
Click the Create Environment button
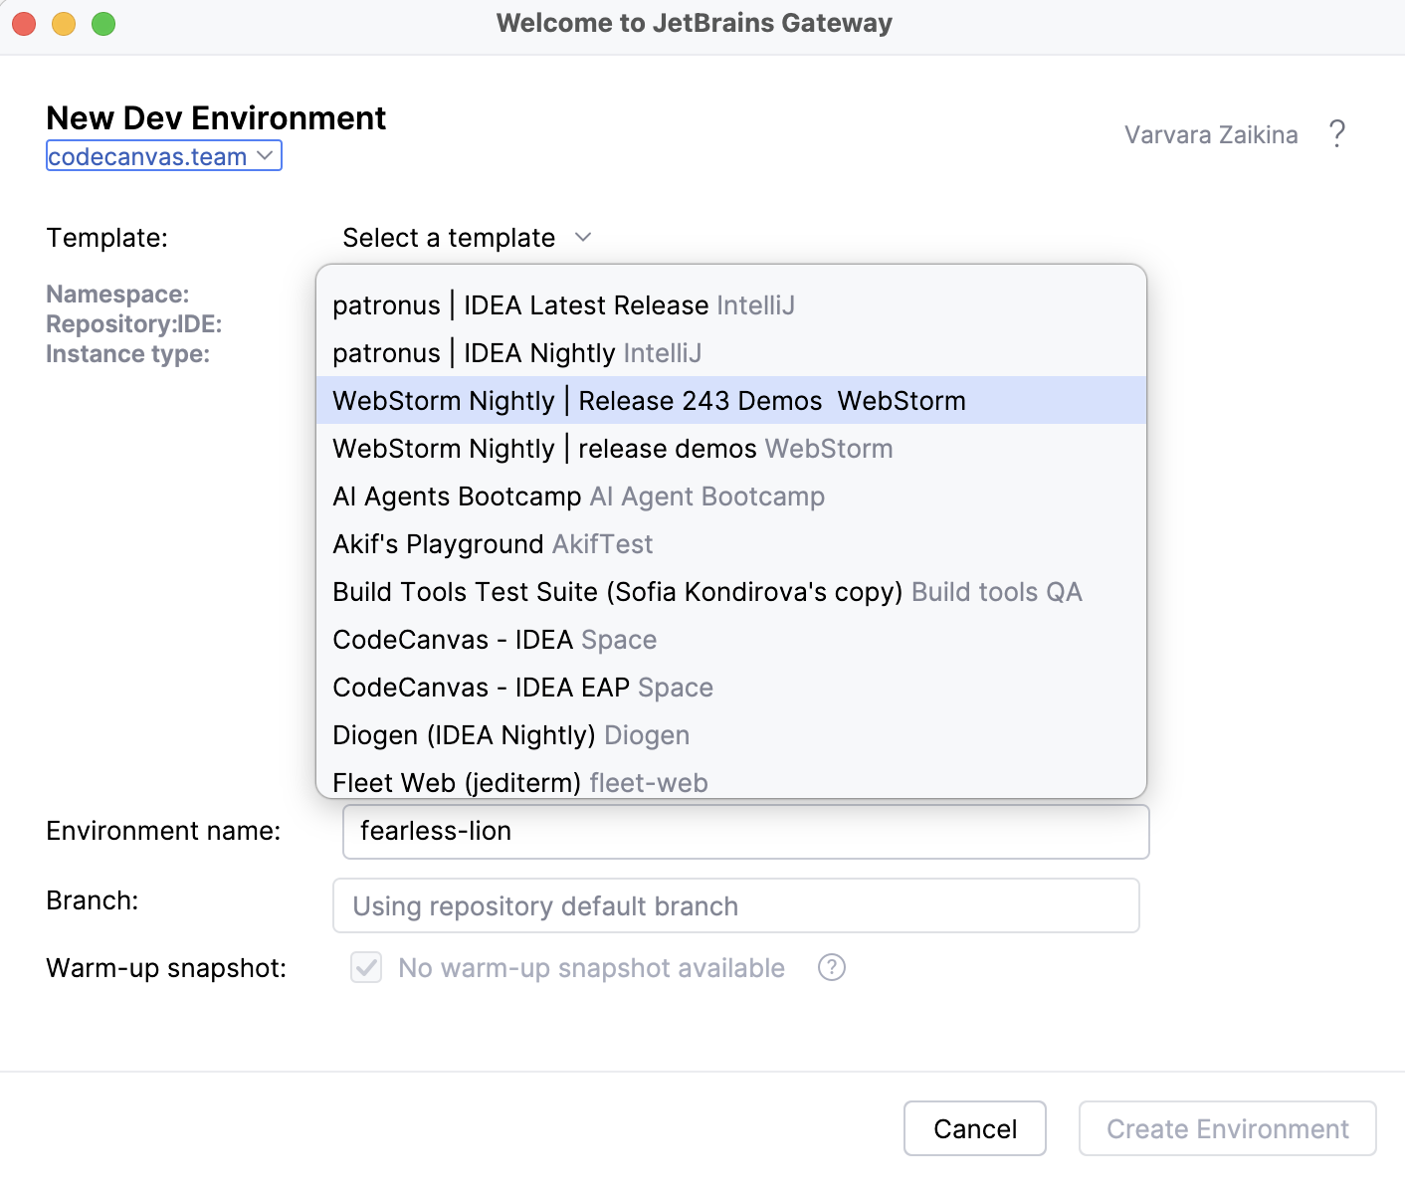[1228, 1128]
